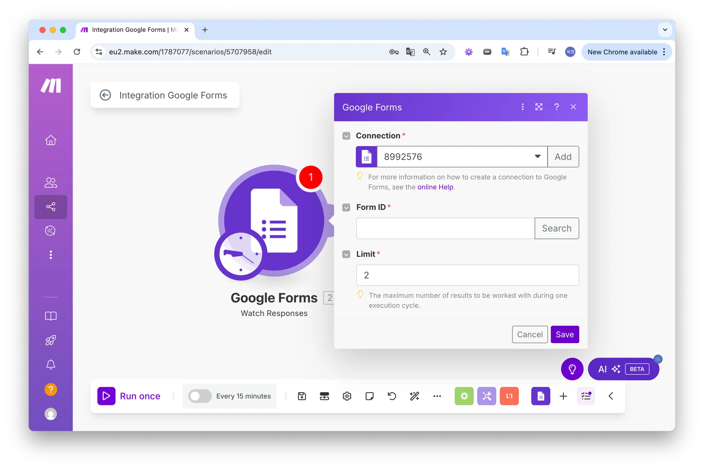Open scenario settings gear in toolbar
The image size is (704, 469).
point(347,396)
